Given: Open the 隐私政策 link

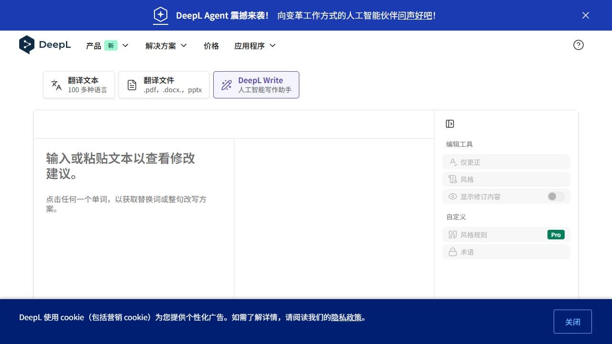Looking at the screenshot, I should point(347,317).
